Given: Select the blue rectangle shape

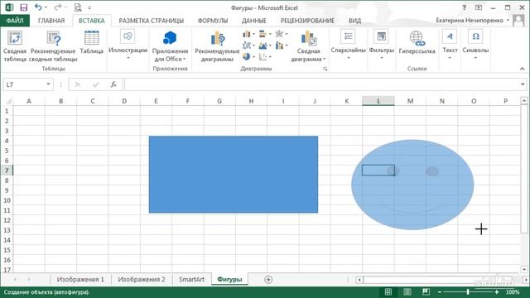Looking at the screenshot, I should [x=234, y=175].
